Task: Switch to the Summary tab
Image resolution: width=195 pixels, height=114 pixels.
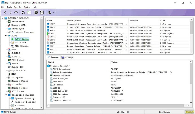Action: pos(53,57)
